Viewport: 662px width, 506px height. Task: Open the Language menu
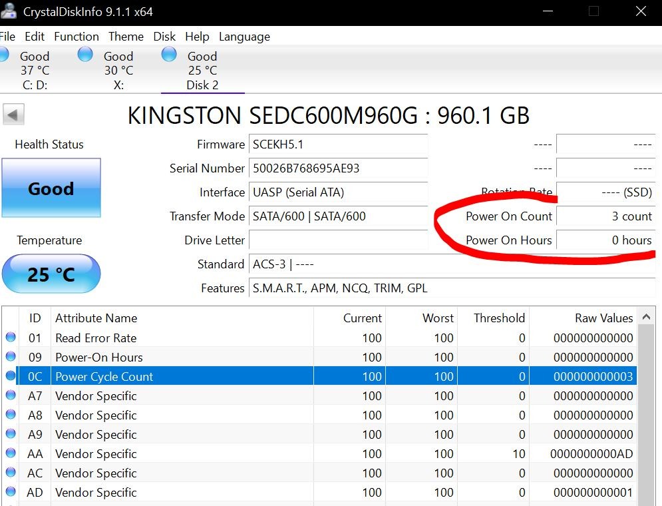click(244, 37)
